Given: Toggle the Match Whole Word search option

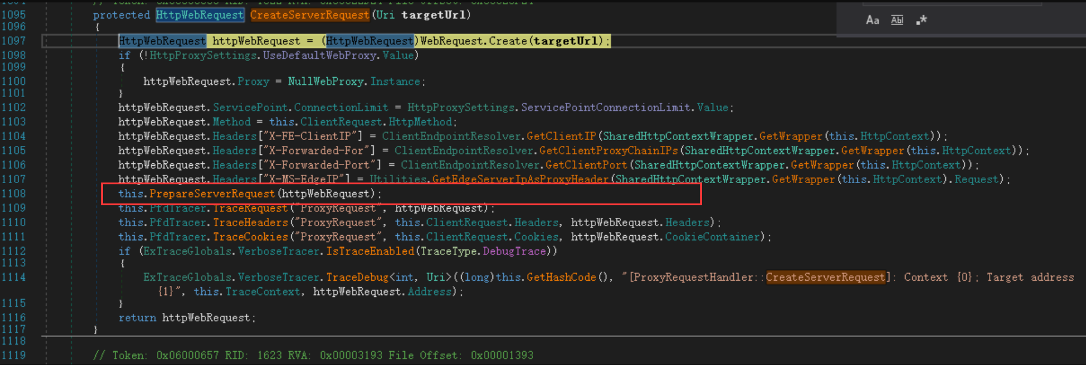Looking at the screenshot, I should coord(897,20).
